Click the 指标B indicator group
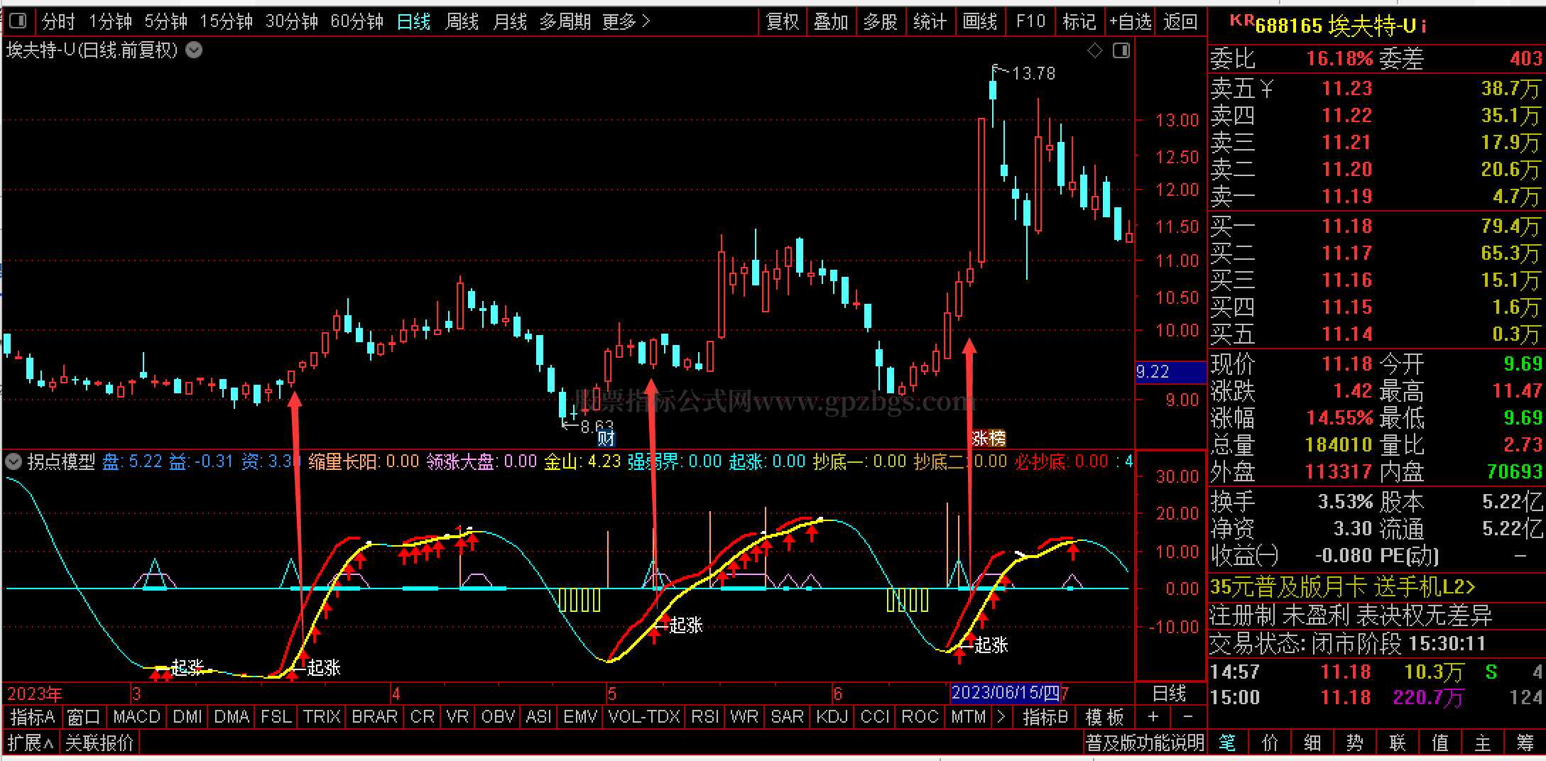Image resolution: width=1546 pixels, height=761 pixels. pyautogui.click(x=1046, y=717)
